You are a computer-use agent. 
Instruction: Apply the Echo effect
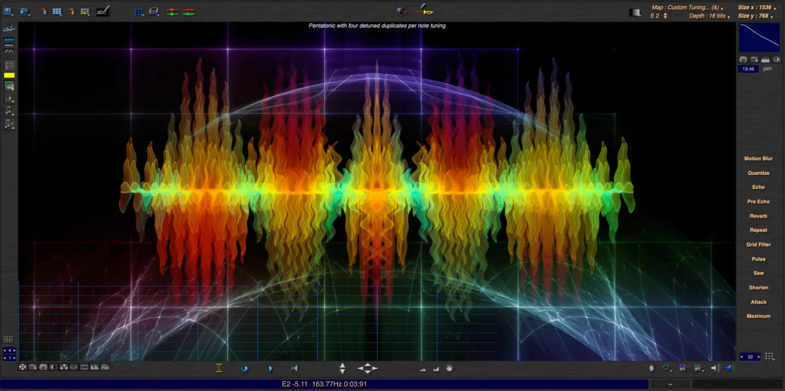point(758,187)
